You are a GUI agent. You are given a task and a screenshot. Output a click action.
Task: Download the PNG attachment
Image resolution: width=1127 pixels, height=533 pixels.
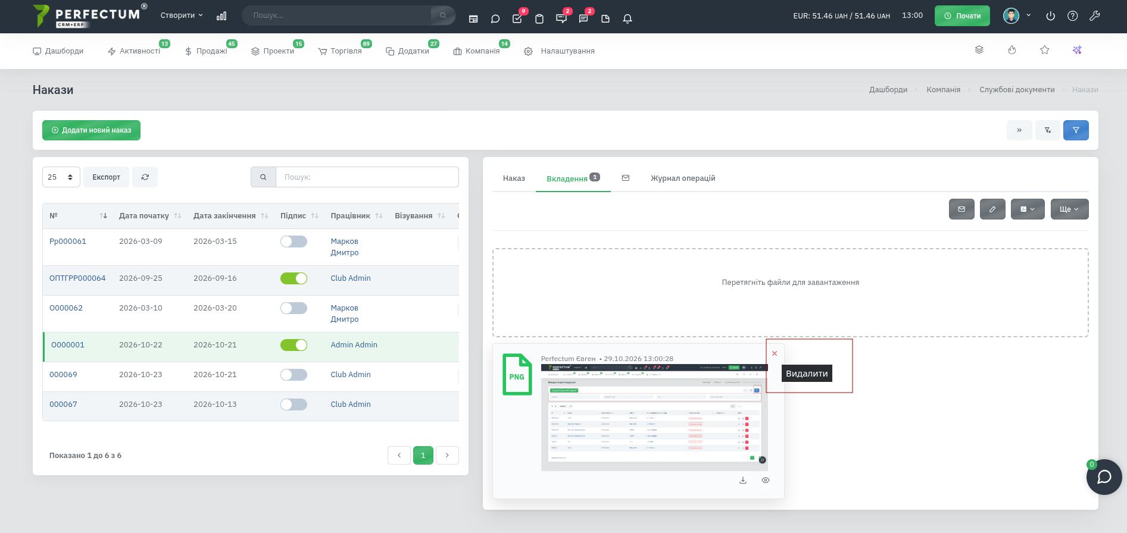tap(743, 480)
